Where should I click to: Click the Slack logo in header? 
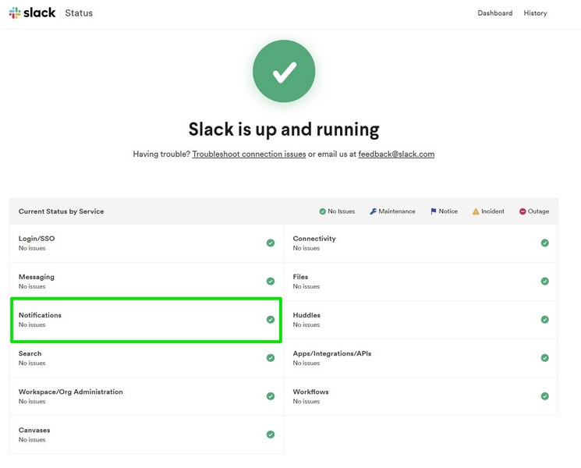point(32,13)
